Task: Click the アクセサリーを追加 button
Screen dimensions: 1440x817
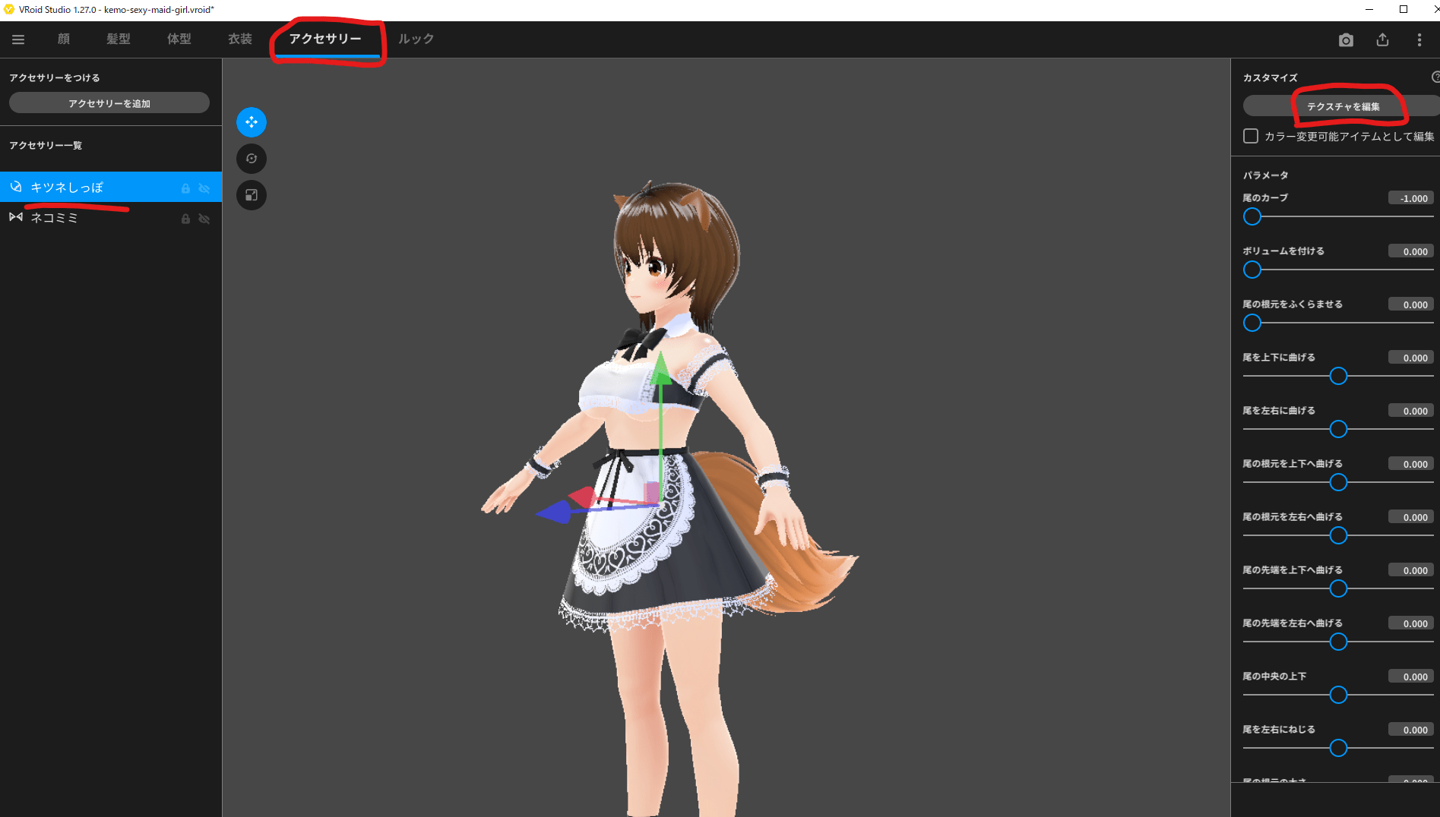Action: pyautogui.click(x=109, y=103)
